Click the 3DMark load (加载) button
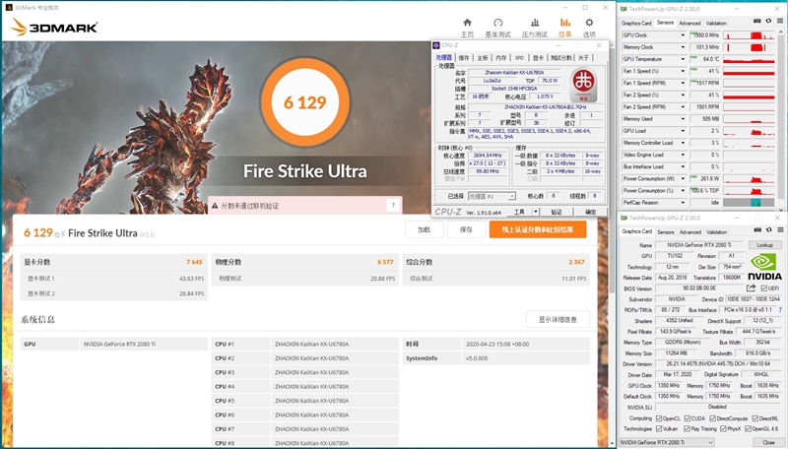The height and width of the screenshot is (449, 788). (x=425, y=229)
